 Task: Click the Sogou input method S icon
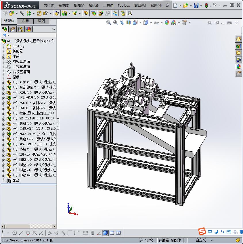click(202, 231)
